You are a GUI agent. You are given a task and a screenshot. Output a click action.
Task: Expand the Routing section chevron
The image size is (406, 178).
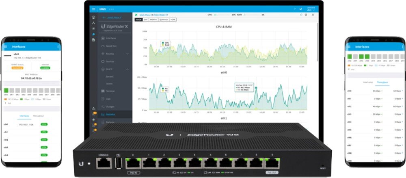[127, 54]
